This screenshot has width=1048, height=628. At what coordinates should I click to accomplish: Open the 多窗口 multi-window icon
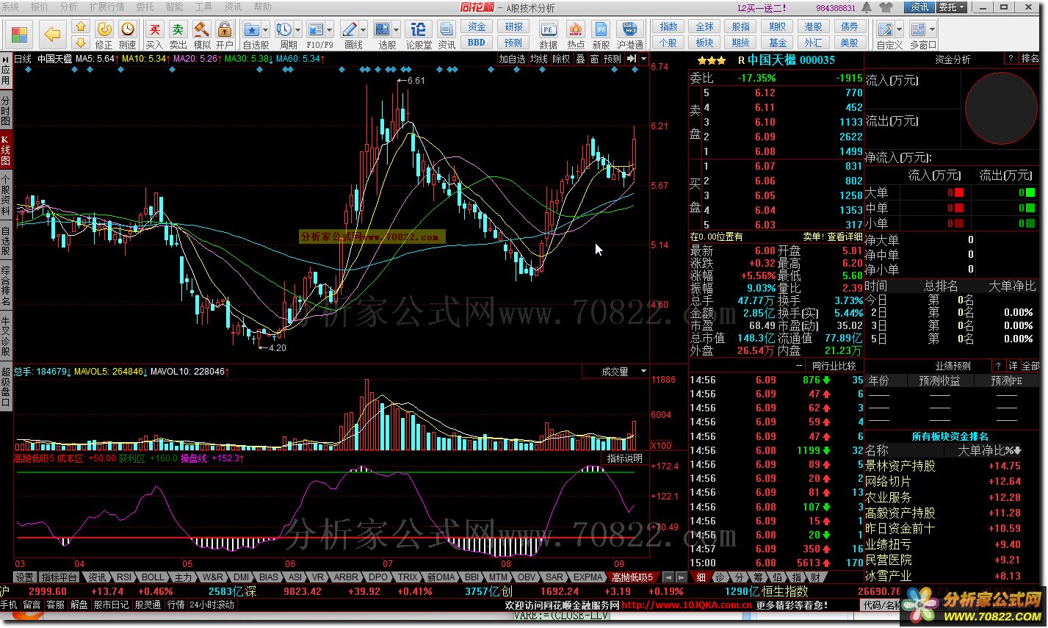coord(918,30)
